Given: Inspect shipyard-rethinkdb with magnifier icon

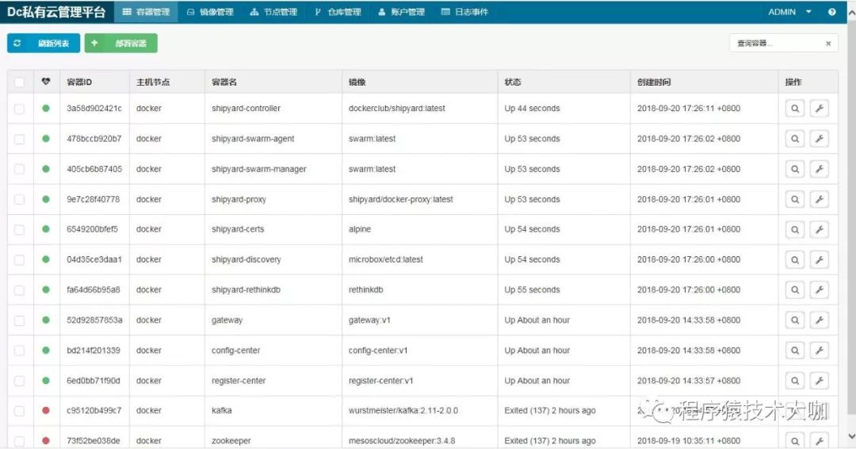Looking at the screenshot, I should coord(795,290).
